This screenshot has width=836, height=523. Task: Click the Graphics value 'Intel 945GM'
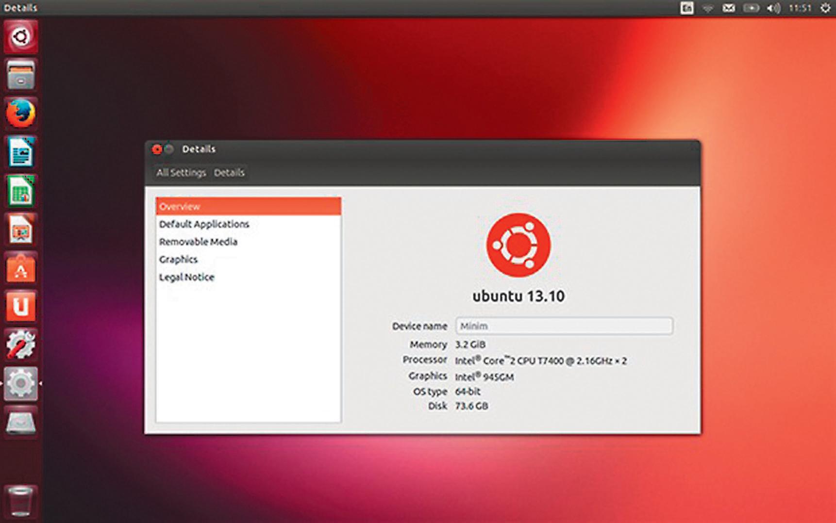pyautogui.click(x=484, y=376)
